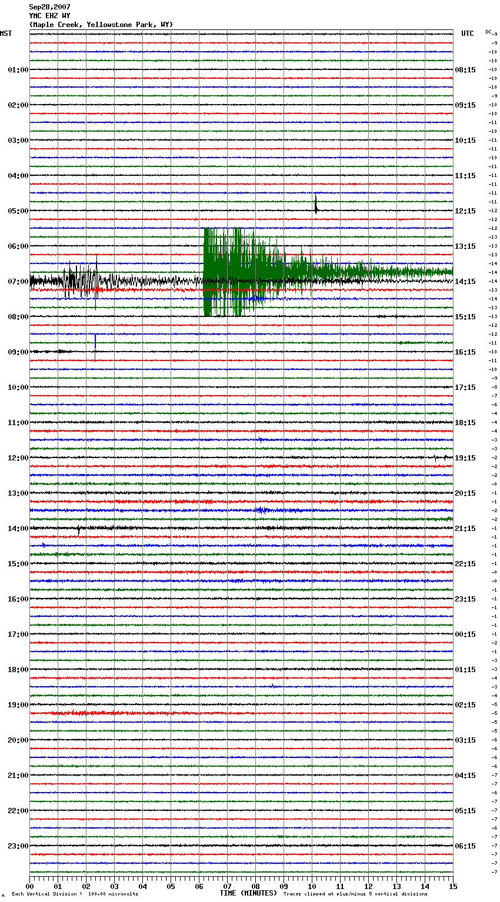Click the "06:15" UTC time label
Image resolution: width=500 pixels, height=902 pixels.
point(465,846)
